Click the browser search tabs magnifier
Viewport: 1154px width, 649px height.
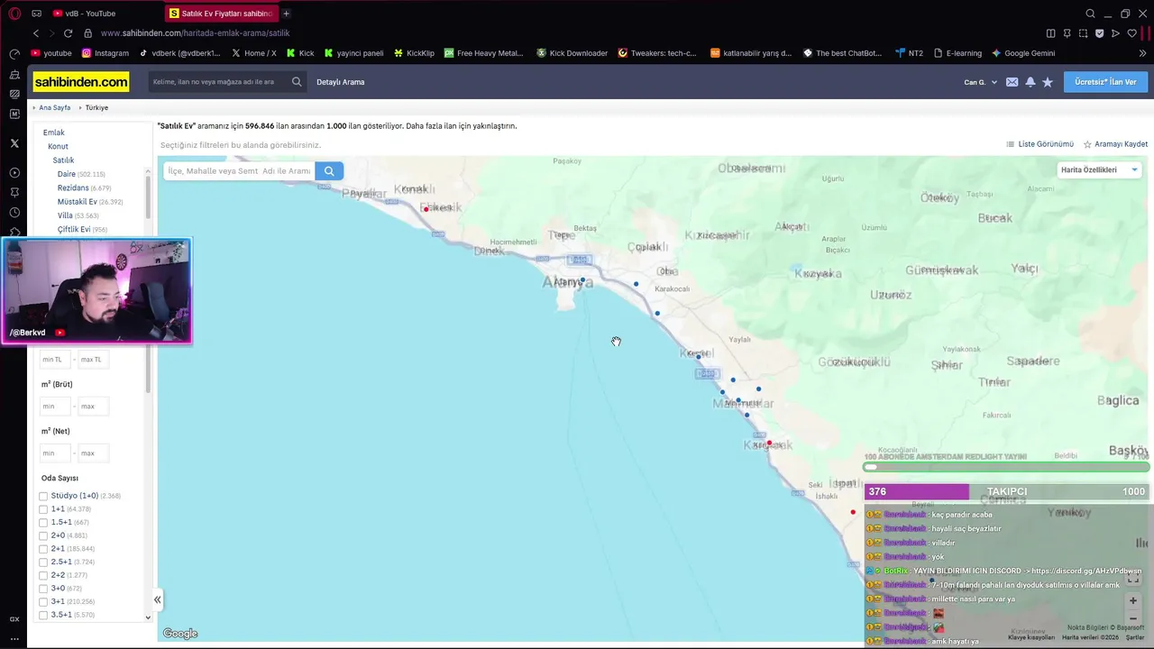(x=1090, y=14)
